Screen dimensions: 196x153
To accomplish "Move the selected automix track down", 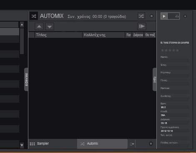I will (50, 26).
